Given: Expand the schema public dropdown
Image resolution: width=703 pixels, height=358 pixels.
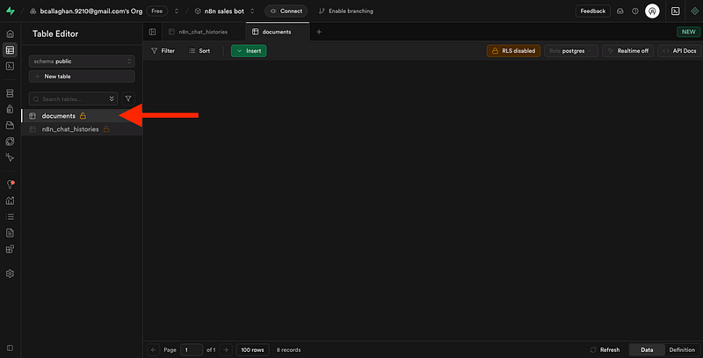Looking at the screenshot, I should (x=82, y=62).
